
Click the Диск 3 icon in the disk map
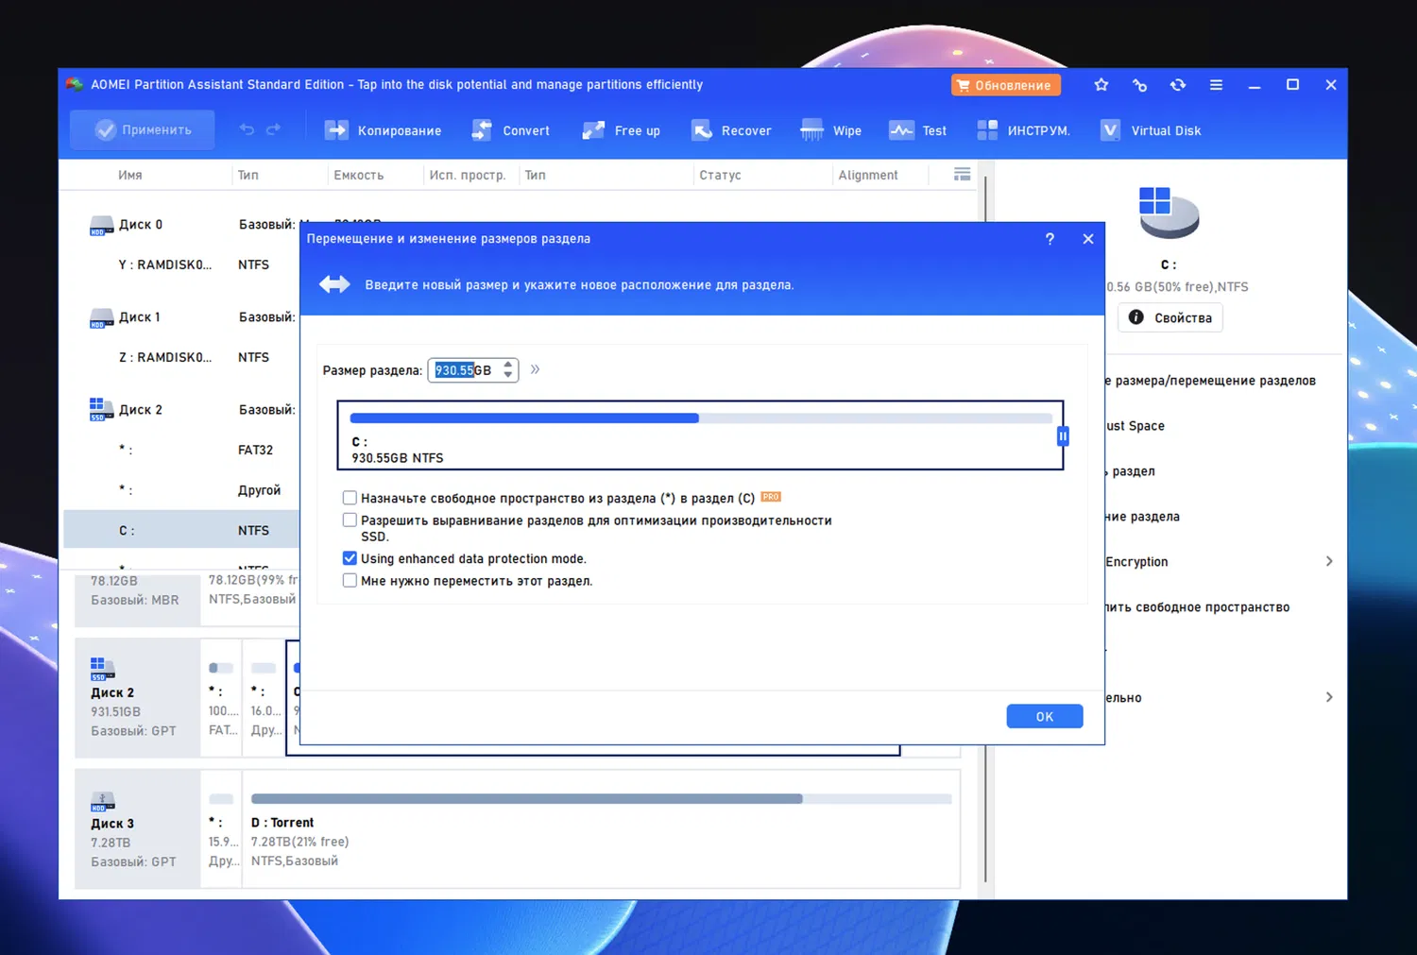[102, 801]
